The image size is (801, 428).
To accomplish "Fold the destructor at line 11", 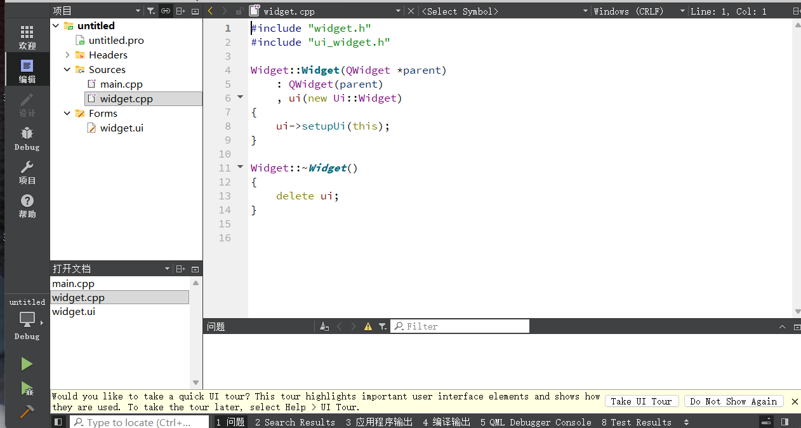I will (240, 167).
